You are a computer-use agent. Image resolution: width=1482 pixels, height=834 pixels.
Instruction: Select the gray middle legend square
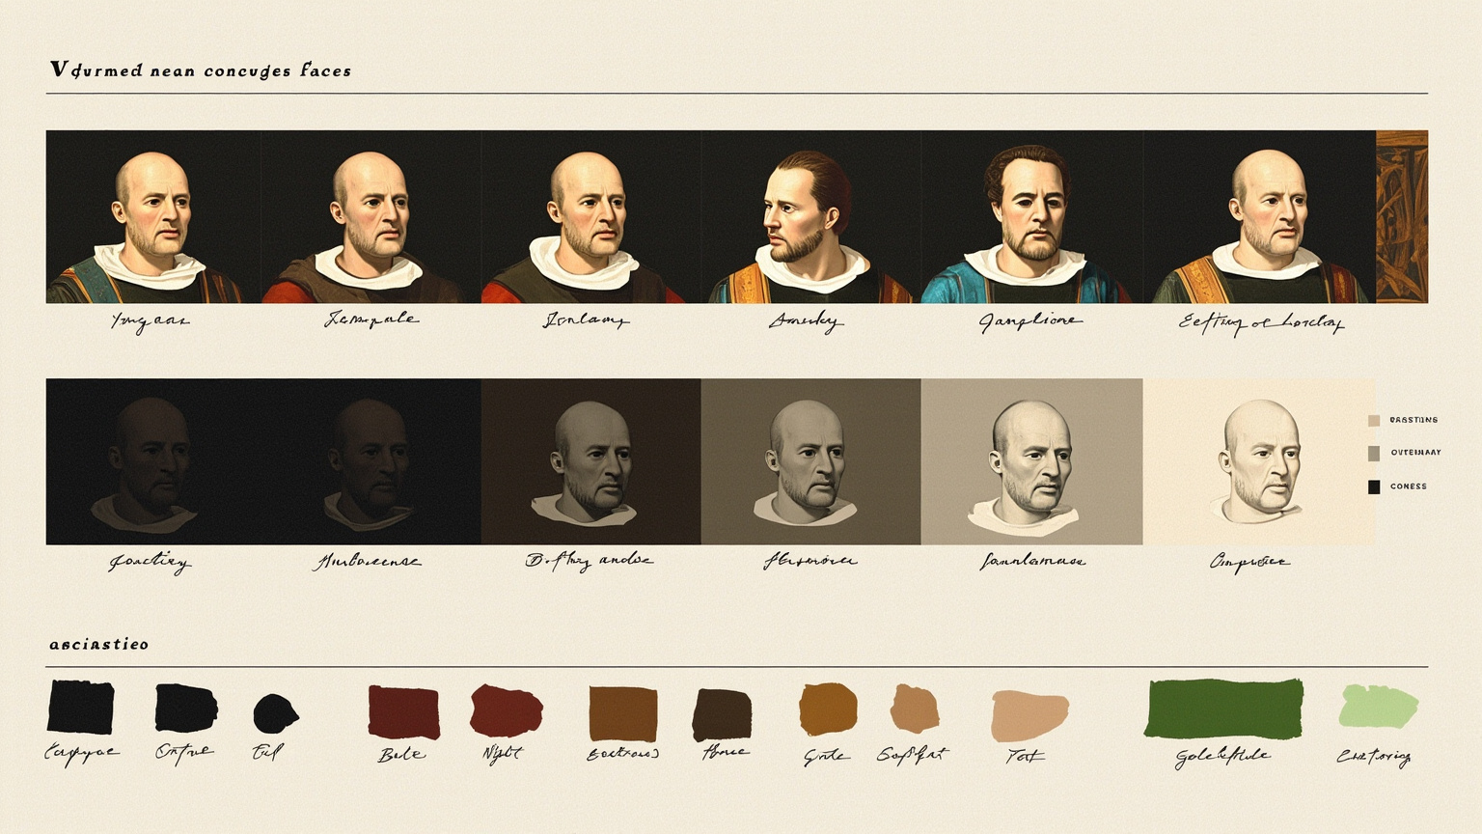(1374, 454)
